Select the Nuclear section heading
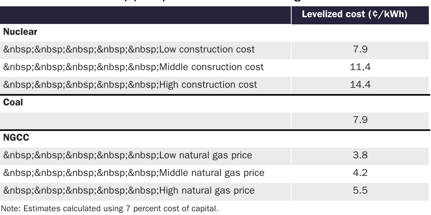The width and height of the screenshot is (431, 215). 20,32
